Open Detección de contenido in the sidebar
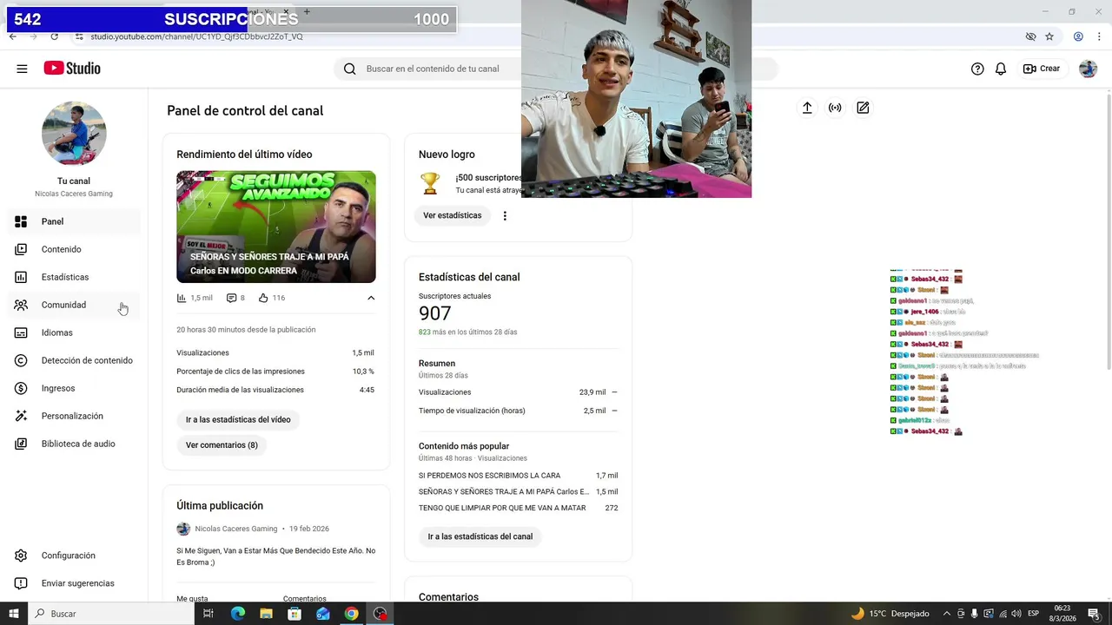 (75, 360)
